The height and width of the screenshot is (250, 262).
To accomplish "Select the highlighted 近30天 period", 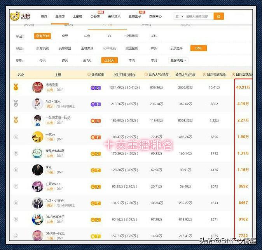I will [110, 60].
